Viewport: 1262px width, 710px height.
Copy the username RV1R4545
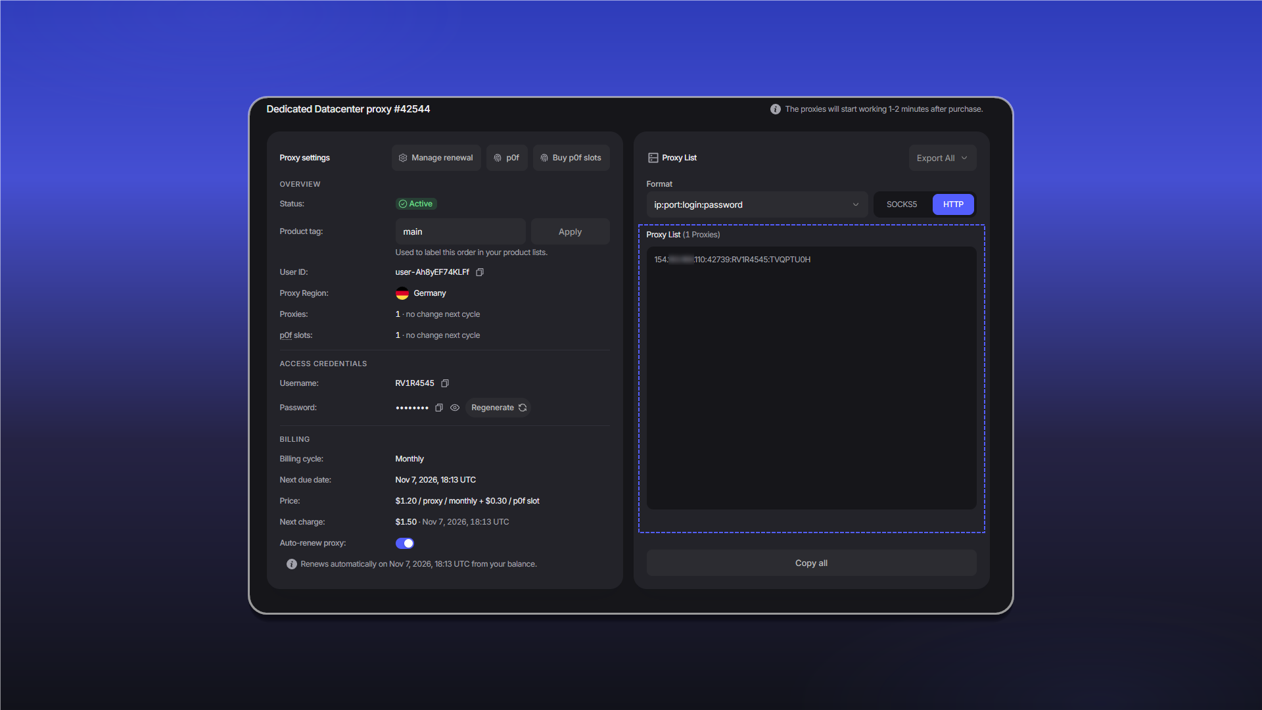pos(445,383)
